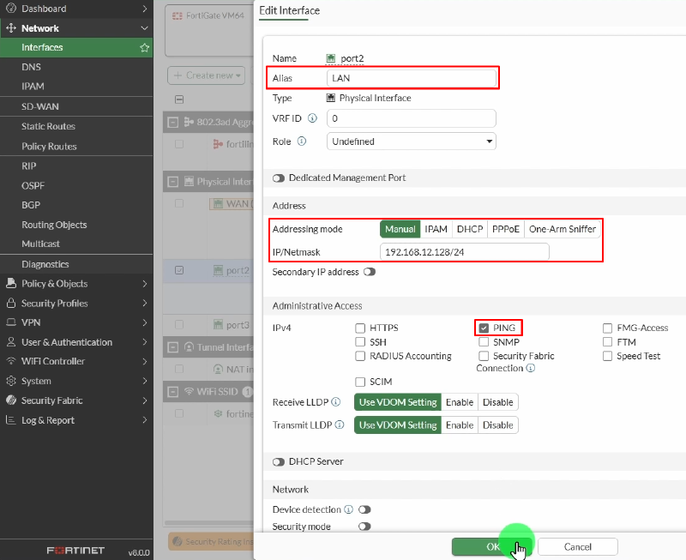Expand the System menu chevron

tap(144, 381)
